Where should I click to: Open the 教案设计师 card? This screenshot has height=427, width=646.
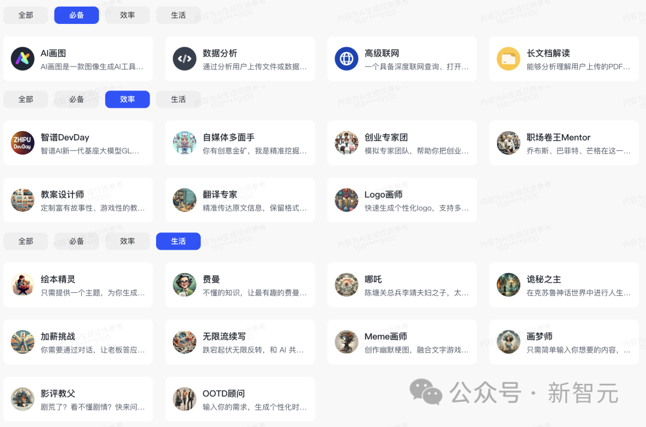(78, 200)
